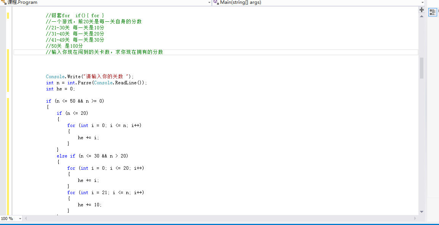Click the editor split-window handle icon

421,10
